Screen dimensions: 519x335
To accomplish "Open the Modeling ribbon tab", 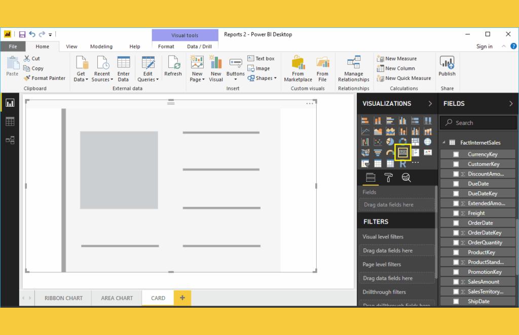I will point(101,47).
